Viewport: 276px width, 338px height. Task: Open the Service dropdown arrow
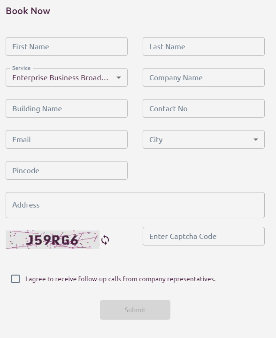point(119,77)
